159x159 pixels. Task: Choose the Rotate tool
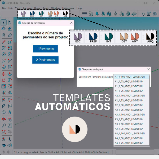[x=4, y=80]
